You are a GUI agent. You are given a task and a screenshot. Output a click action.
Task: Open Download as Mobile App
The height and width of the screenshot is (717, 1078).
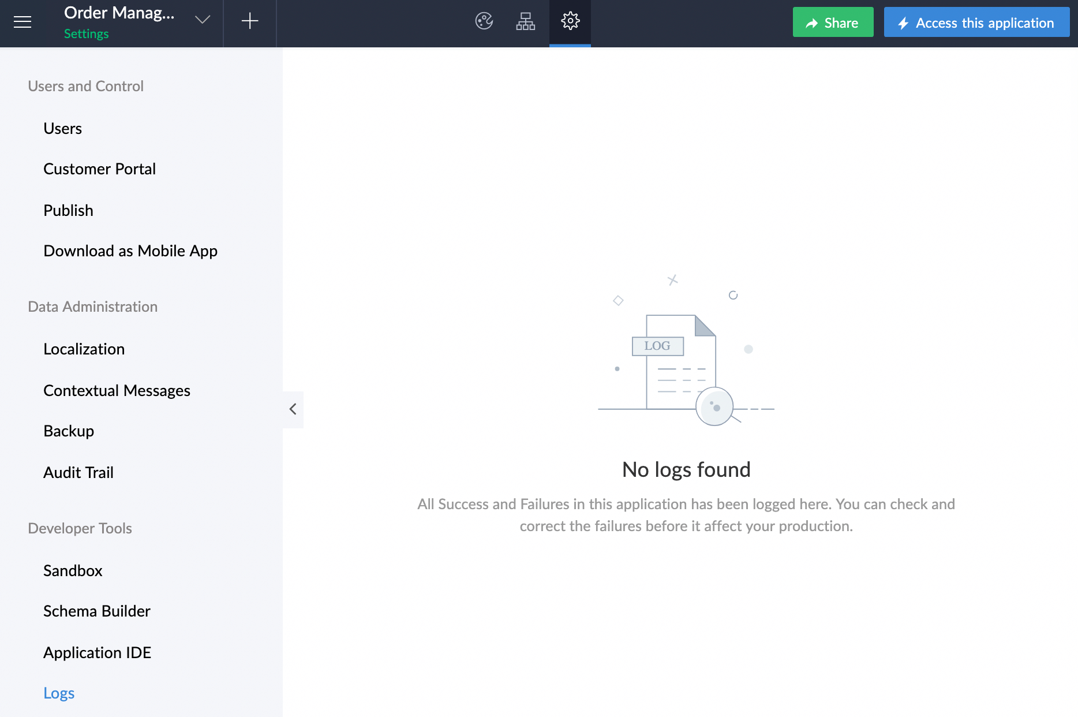(130, 251)
